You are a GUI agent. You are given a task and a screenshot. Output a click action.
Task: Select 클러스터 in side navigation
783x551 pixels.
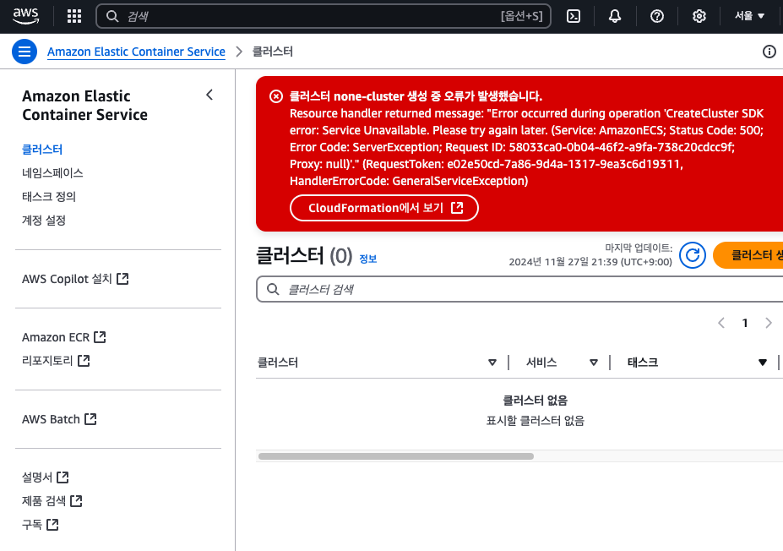[42, 150]
